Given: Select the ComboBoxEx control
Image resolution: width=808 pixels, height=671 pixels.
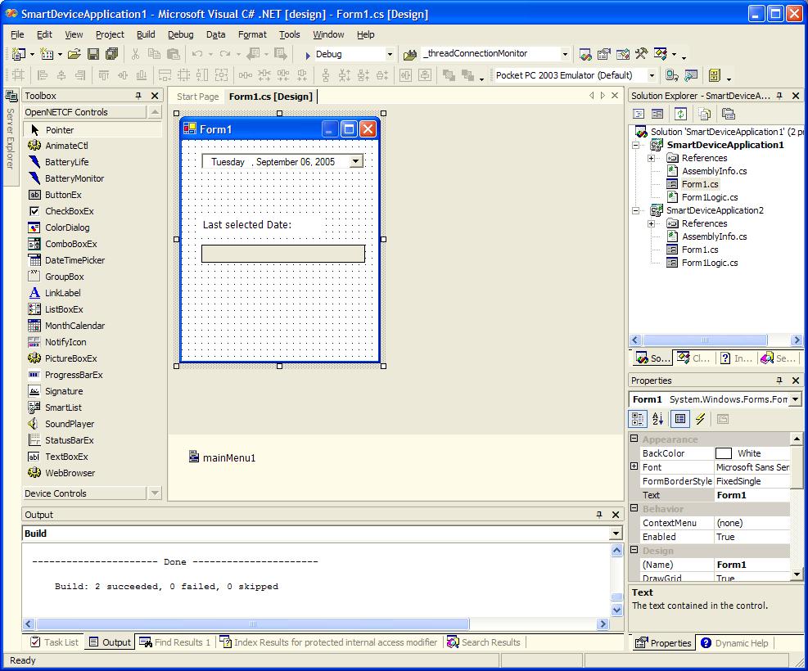Looking at the screenshot, I should pyautogui.click(x=70, y=244).
